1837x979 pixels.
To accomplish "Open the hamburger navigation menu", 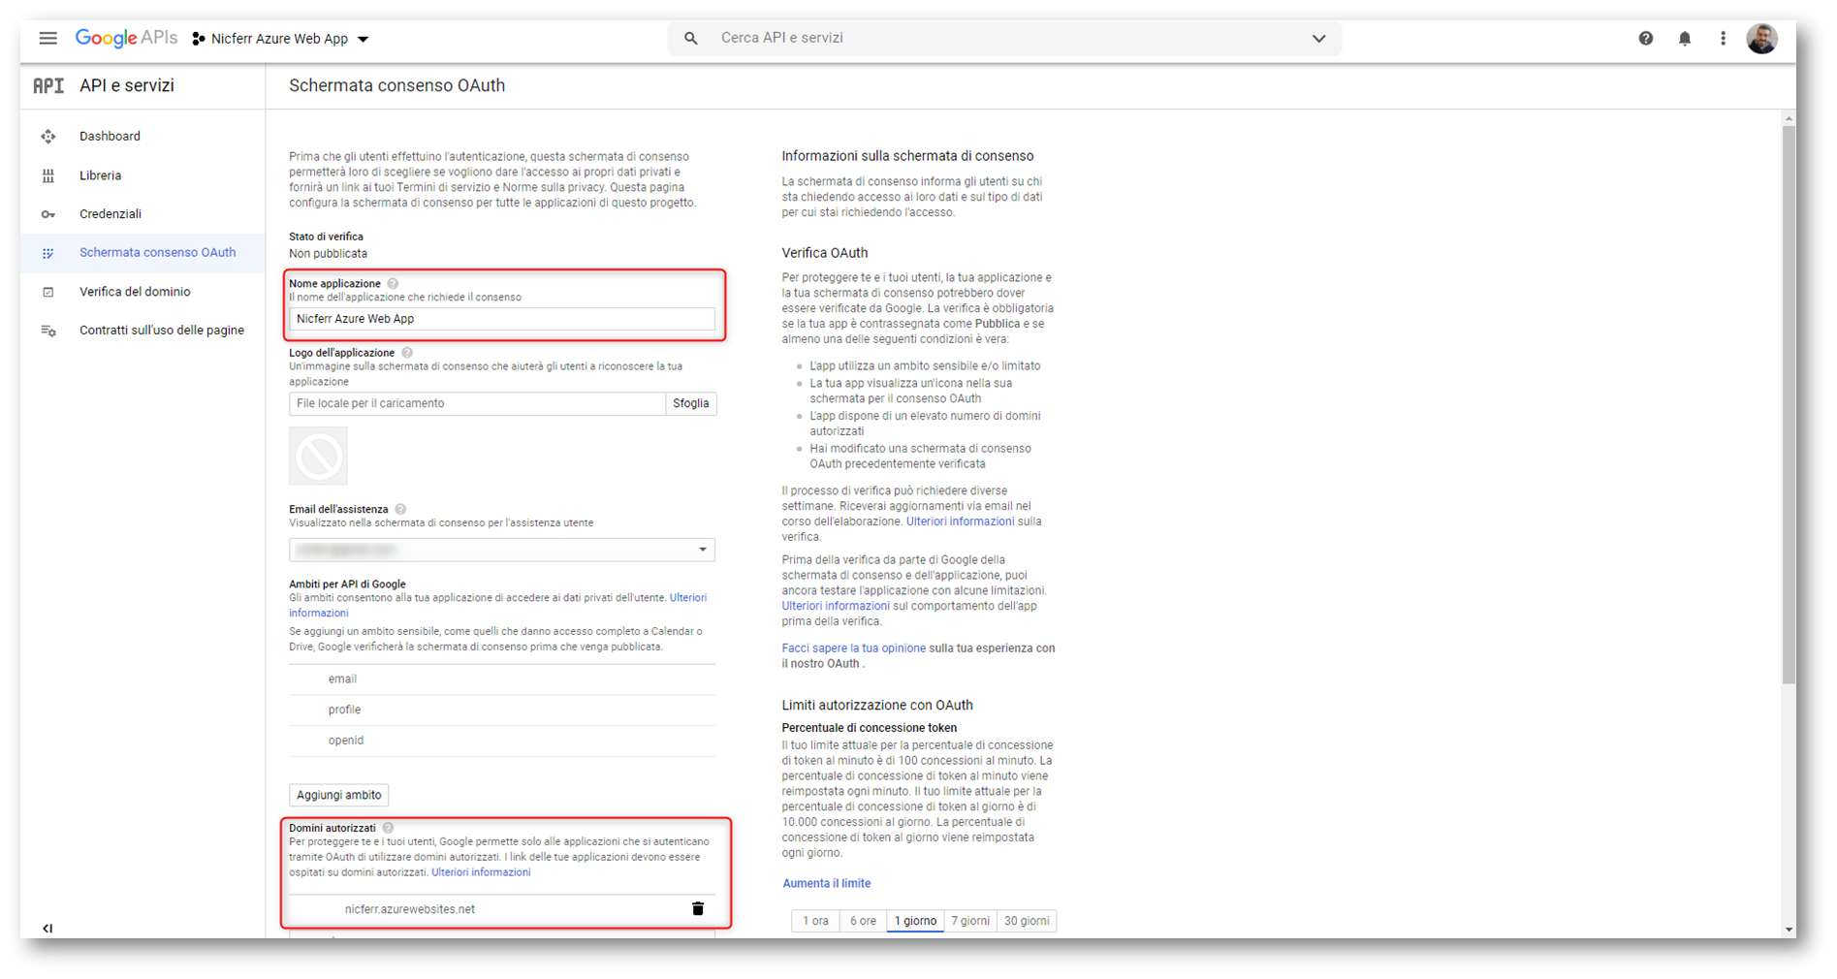I will 48,38.
